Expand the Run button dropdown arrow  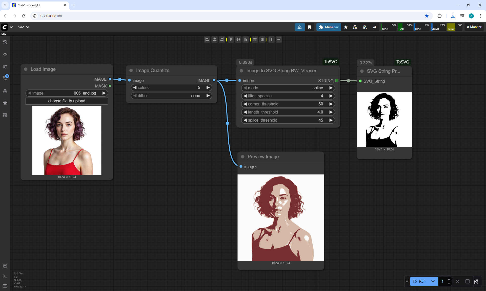433,281
